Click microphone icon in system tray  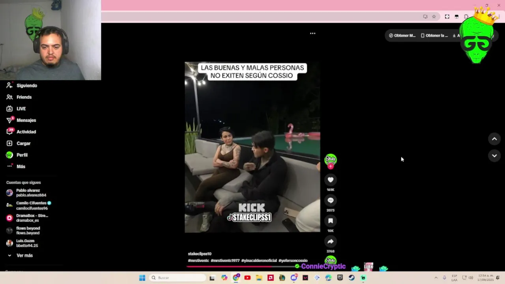pyautogui.click(x=445, y=278)
